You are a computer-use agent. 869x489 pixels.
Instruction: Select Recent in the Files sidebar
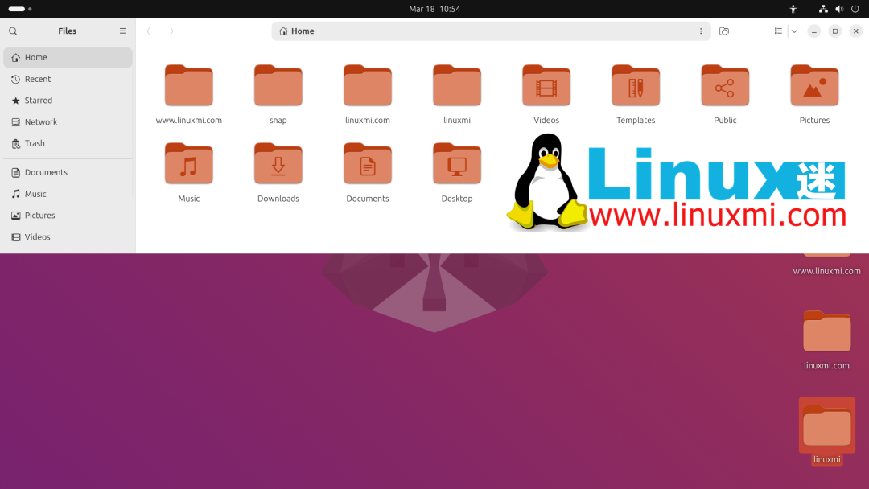click(x=39, y=79)
